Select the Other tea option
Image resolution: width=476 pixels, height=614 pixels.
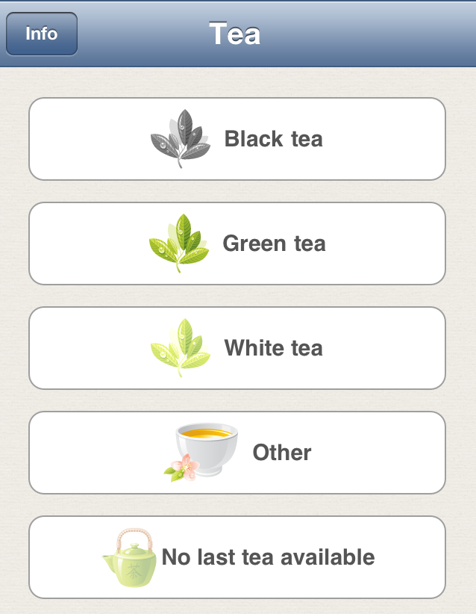[x=237, y=453]
